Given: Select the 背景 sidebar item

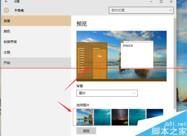Looking at the screenshot, I should click(x=36, y=21).
